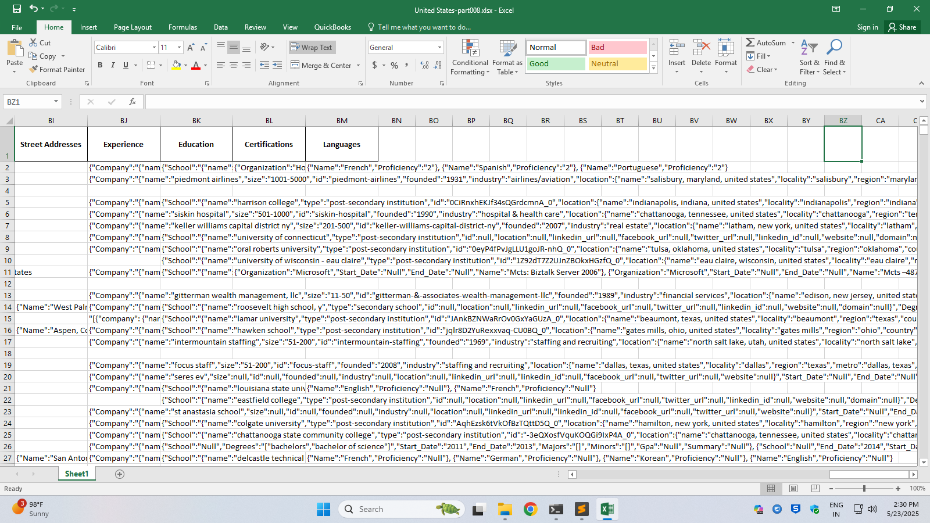Click Sign in link

tap(867, 27)
